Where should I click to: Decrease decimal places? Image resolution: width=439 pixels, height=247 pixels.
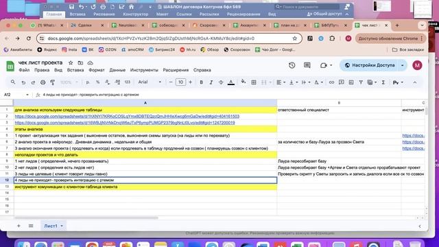pos(108,82)
